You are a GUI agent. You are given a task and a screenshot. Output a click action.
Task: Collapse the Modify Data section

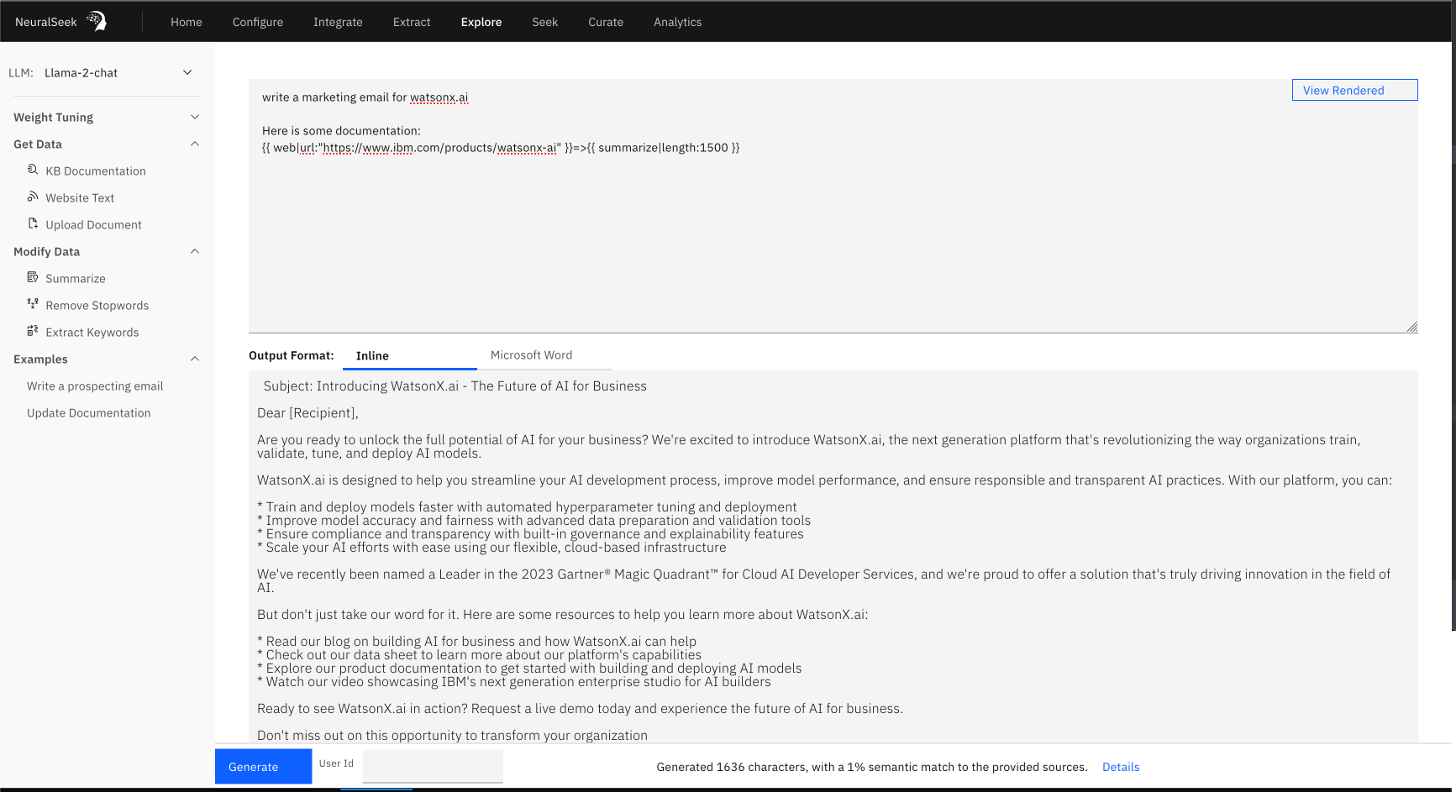(195, 252)
